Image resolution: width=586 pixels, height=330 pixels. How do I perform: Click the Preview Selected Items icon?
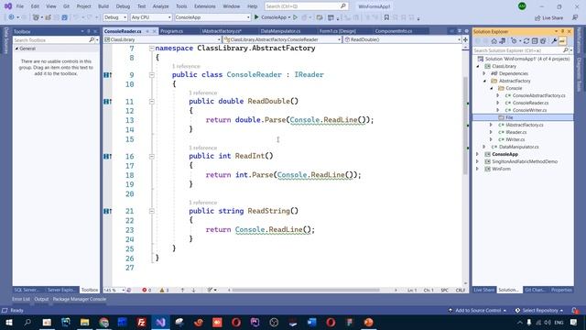tap(562, 41)
